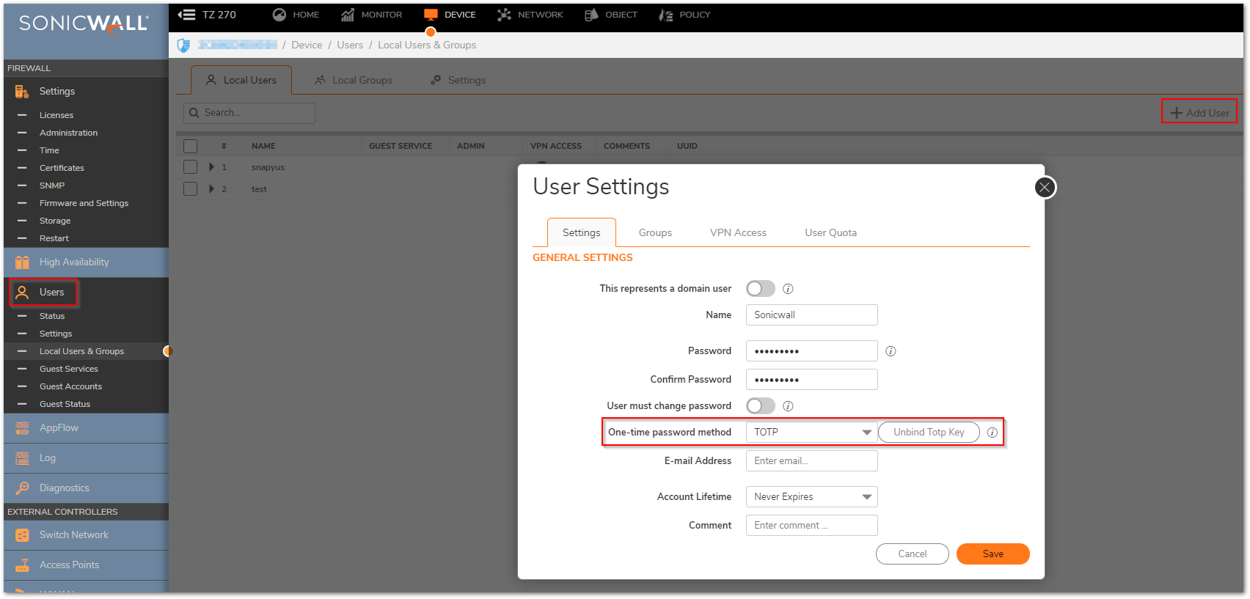Click the AppFlow sidebar icon
The image size is (1250, 599).
click(x=22, y=427)
